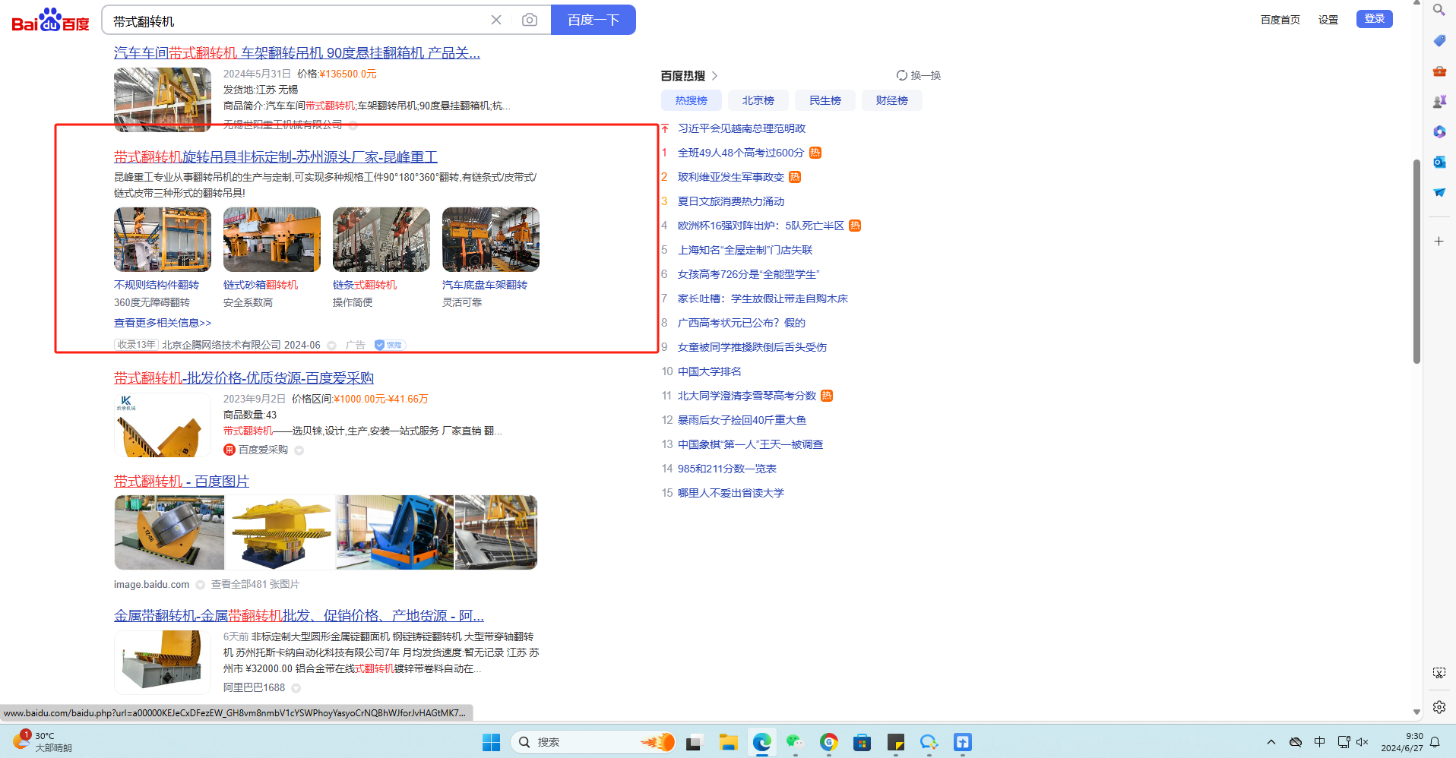Click the page's vertical scrollbar thumb
Screen dimensions: 1456x758
pos(1416,262)
